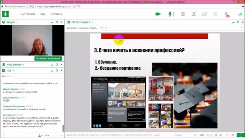The height and width of the screenshot is (138, 245).
Task: Click chat sender name Надежда Кондратович
Action: point(14,106)
